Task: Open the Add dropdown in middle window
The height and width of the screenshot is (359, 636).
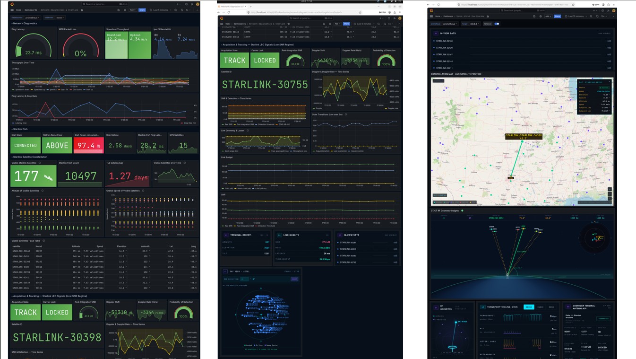Action: (x=337, y=24)
